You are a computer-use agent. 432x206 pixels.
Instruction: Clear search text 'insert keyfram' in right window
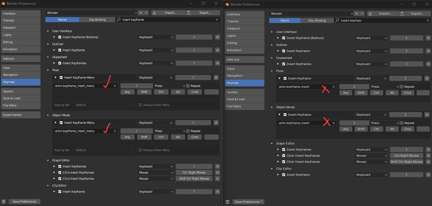(x=428, y=20)
